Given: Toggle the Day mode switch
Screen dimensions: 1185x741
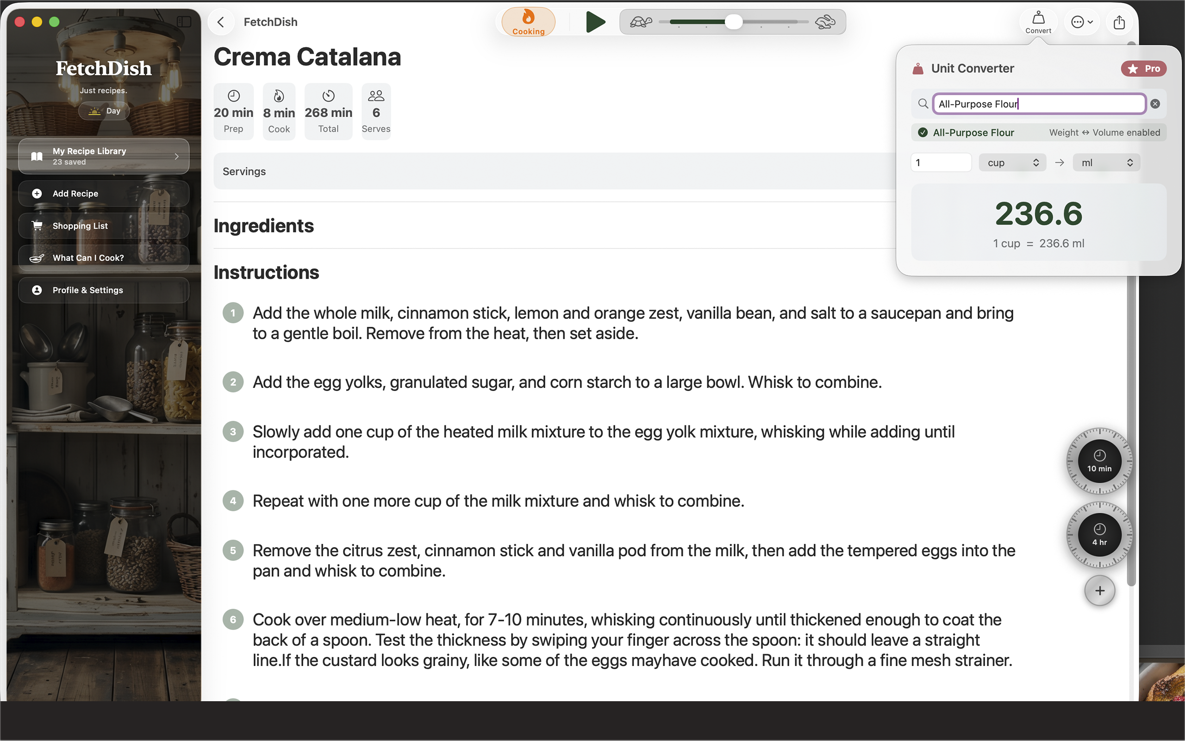Looking at the screenshot, I should tap(104, 111).
